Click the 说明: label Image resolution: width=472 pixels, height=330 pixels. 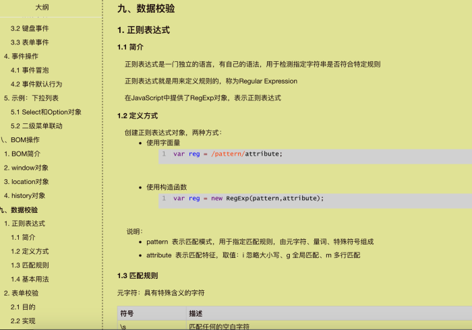135,232
